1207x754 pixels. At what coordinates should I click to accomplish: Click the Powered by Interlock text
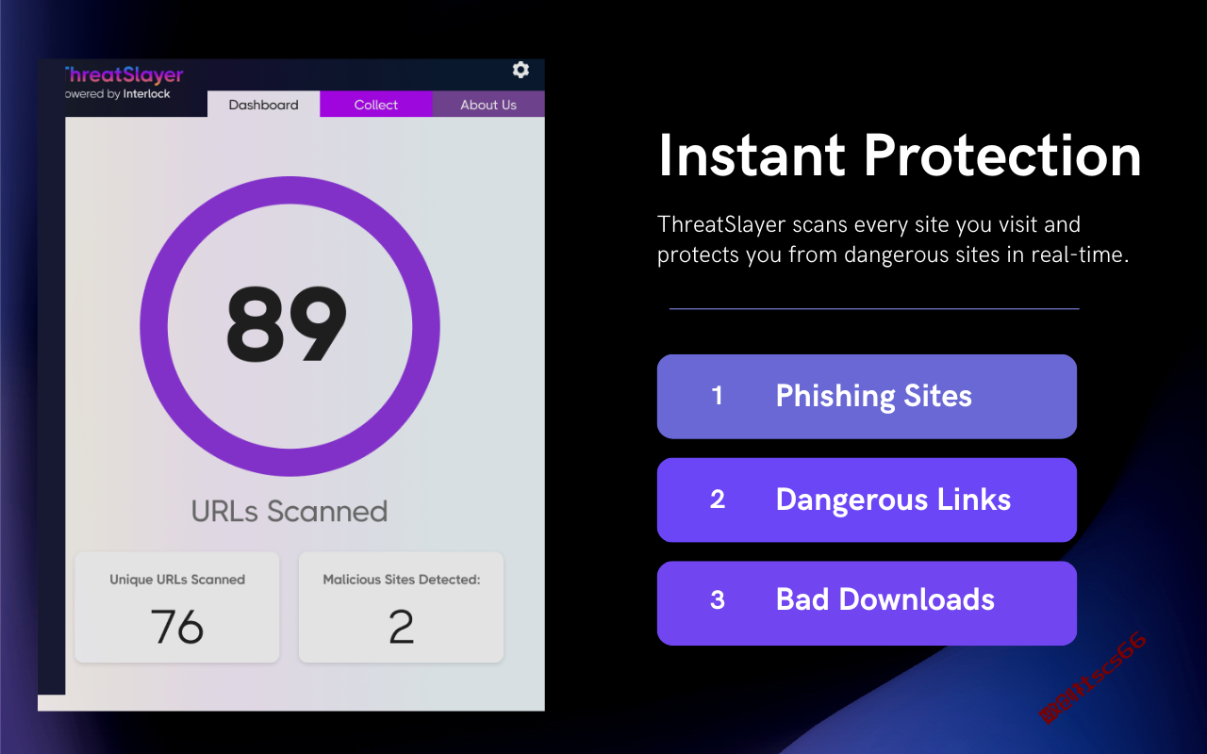click(x=118, y=94)
